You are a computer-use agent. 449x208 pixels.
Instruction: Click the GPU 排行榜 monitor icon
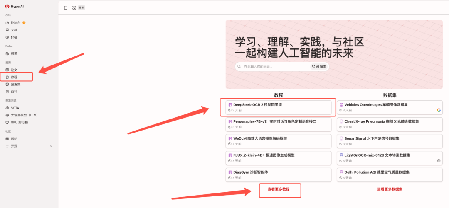pyautogui.click(x=7, y=122)
